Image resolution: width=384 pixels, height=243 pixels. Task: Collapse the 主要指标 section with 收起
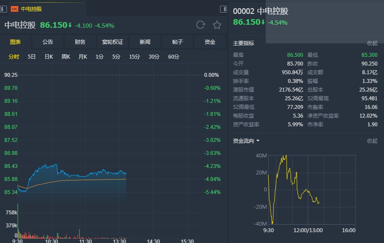pyautogui.click(x=372, y=43)
